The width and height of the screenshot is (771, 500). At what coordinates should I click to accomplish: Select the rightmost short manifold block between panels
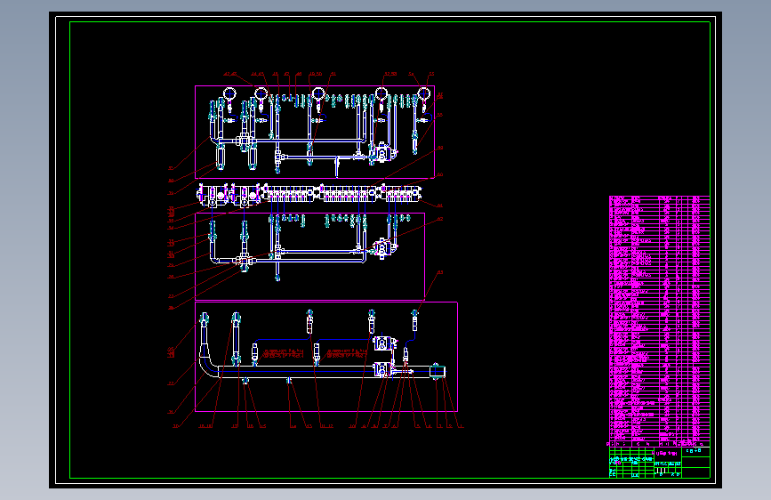pos(402,193)
